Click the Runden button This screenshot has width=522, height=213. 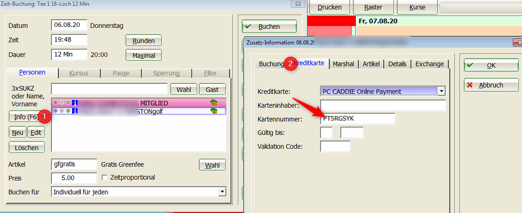click(144, 41)
